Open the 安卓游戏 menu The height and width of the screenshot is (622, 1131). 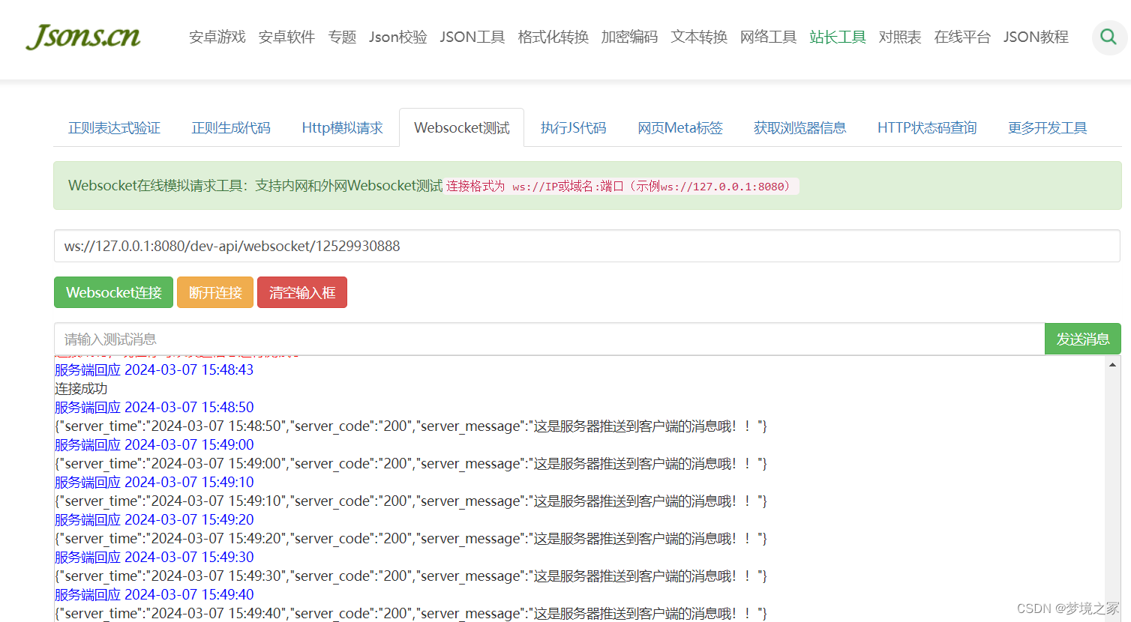click(217, 37)
